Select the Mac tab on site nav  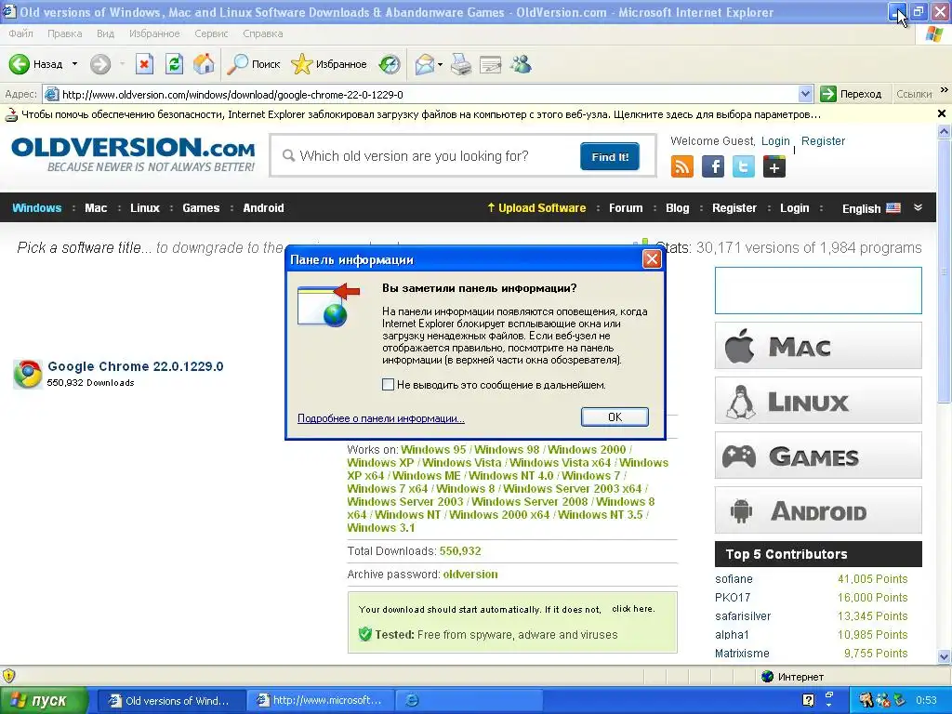pyautogui.click(x=96, y=207)
